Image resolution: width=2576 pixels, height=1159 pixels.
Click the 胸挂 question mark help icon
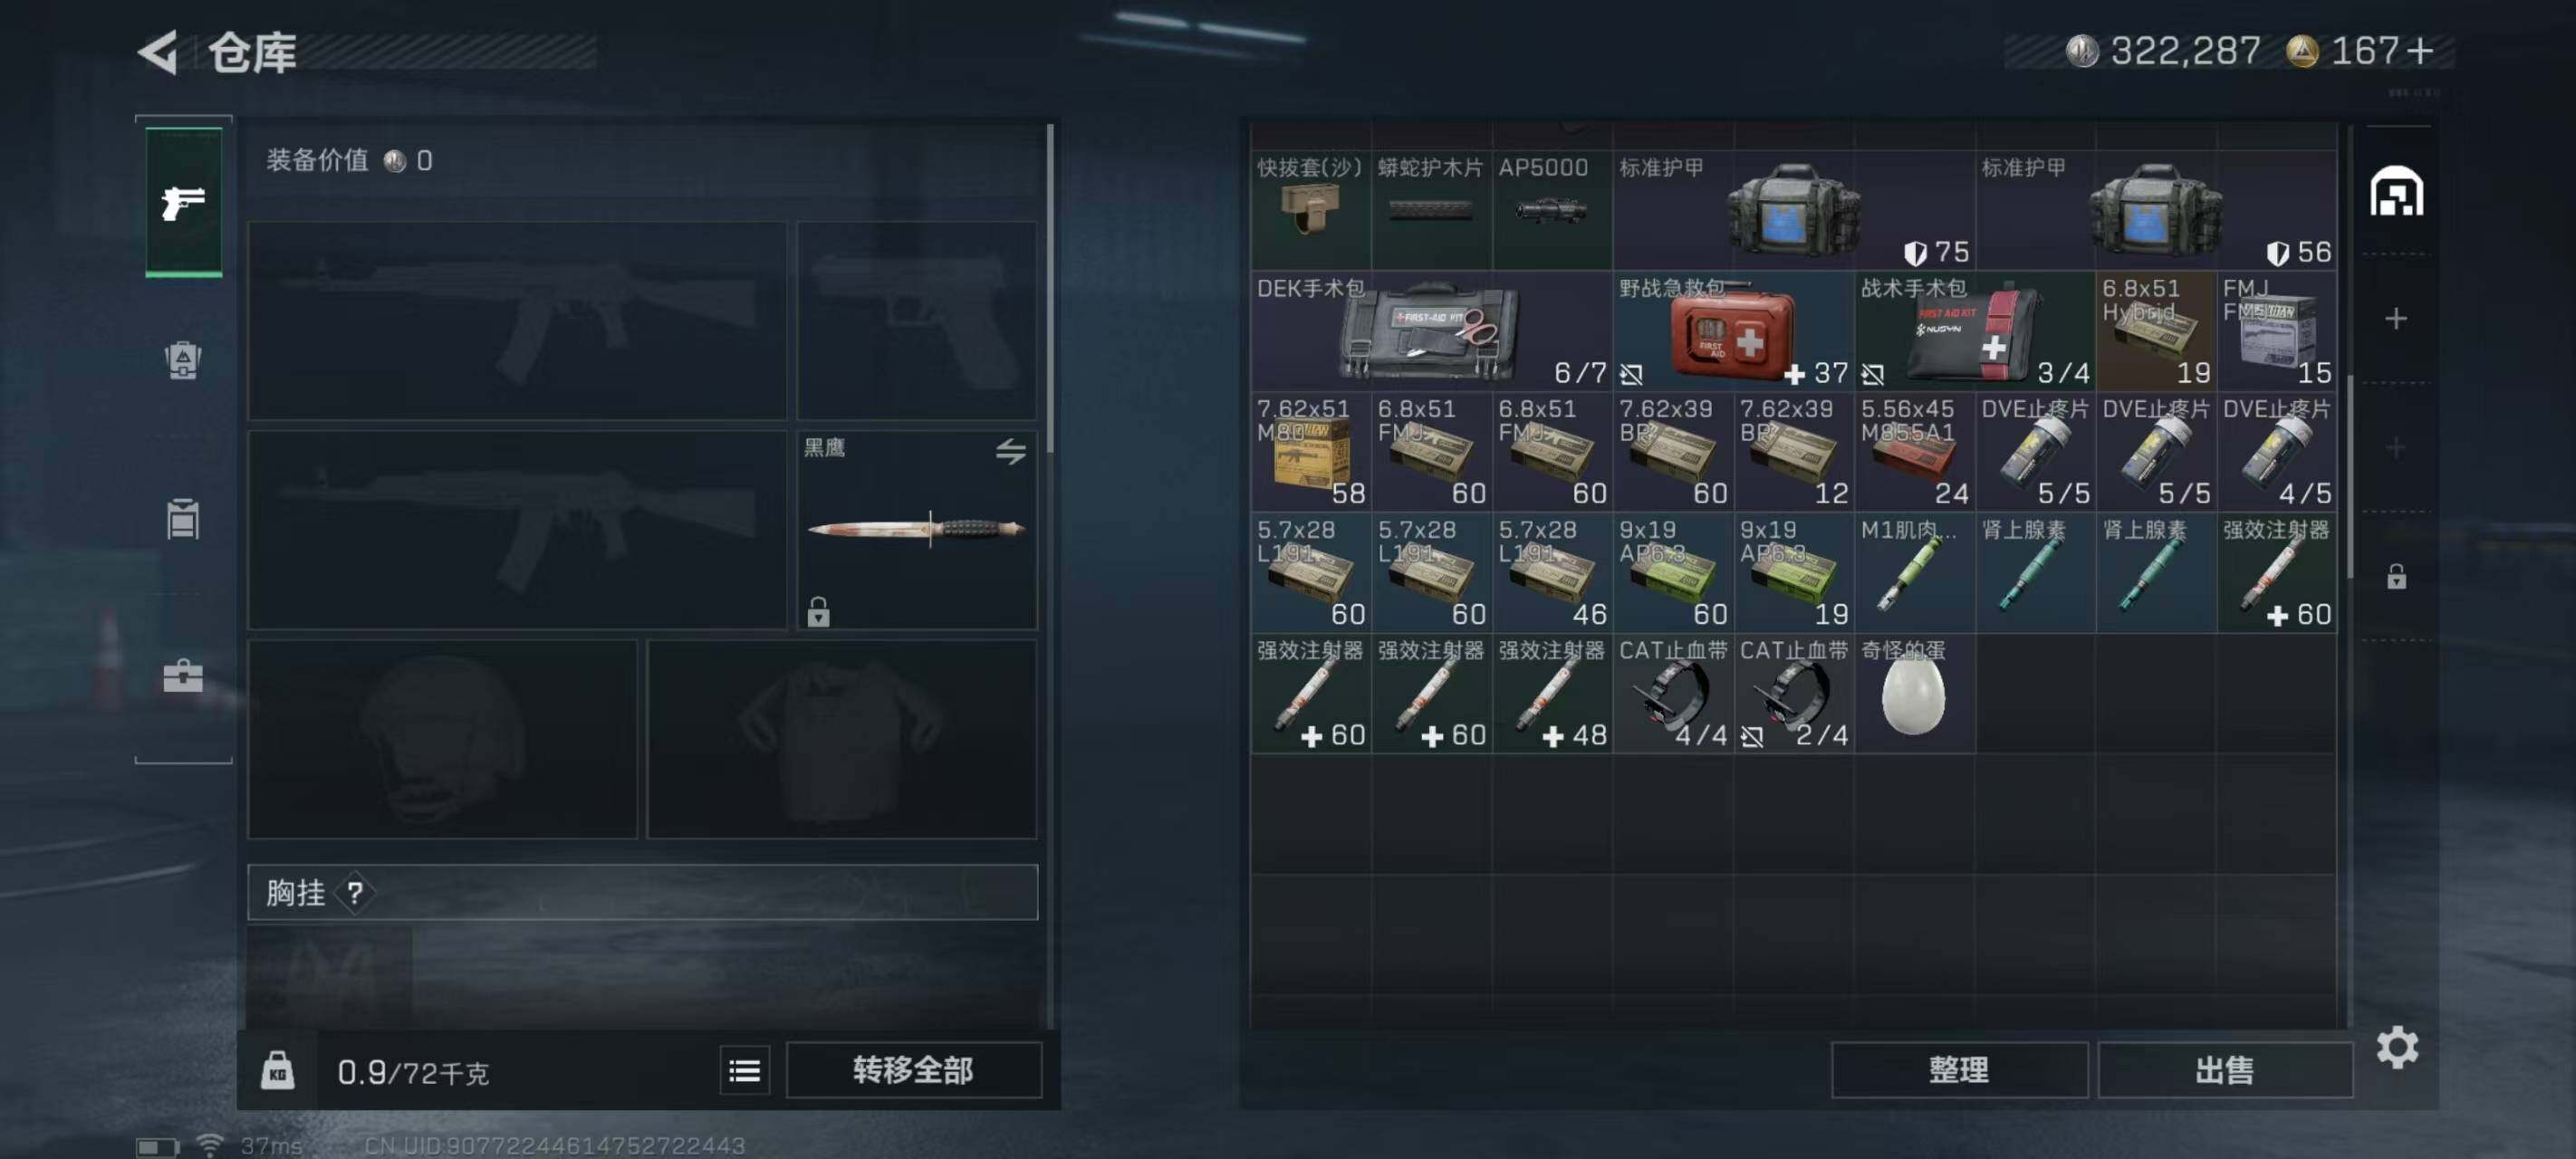click(355, 892)
